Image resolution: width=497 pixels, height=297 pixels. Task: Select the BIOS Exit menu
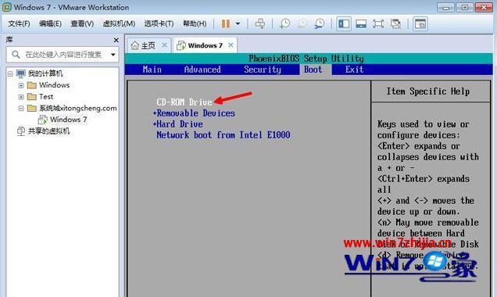[354, 70]
